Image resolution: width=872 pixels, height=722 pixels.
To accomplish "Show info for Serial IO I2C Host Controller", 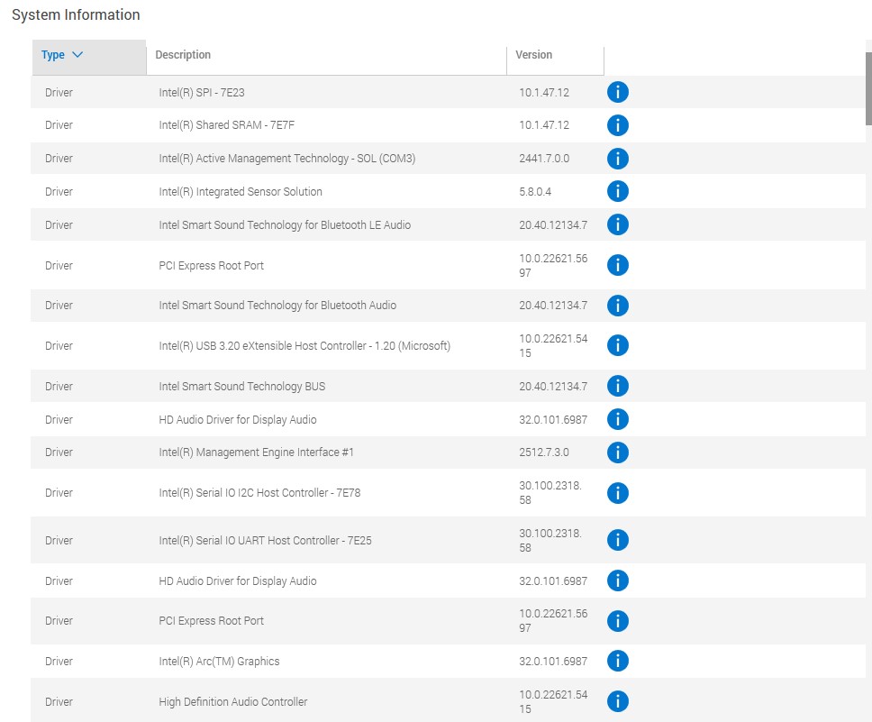I will pyautogui.click(x=617, y=493).
